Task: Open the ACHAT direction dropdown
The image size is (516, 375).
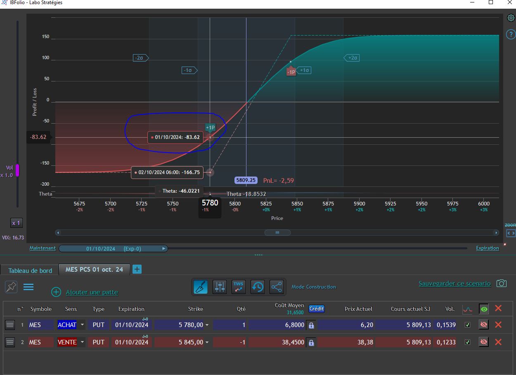Action: point(82,325)
